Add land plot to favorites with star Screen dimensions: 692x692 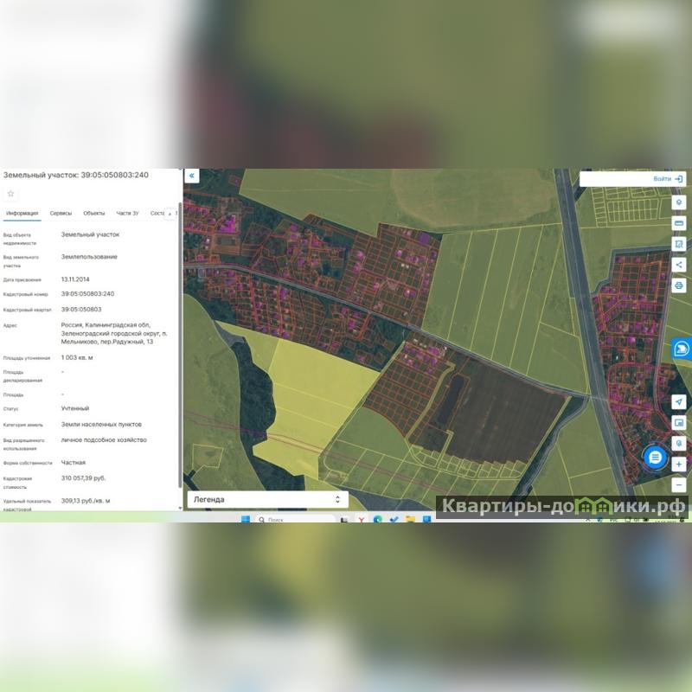[x=11, y=194]
